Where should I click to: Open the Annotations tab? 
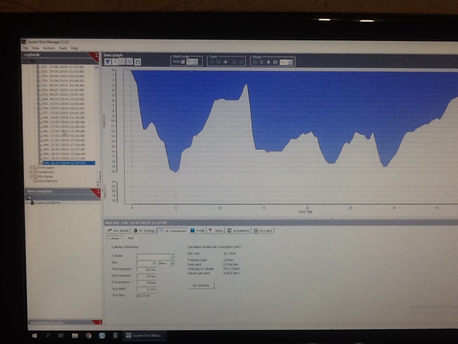(239, 230)
